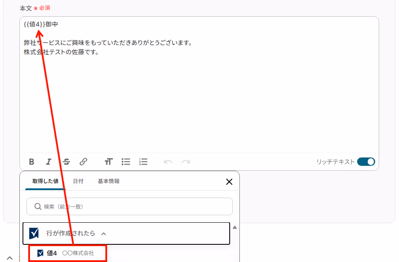
Task: Focus the 検索（前方一致）search field
Action: (x=130, y=206)
